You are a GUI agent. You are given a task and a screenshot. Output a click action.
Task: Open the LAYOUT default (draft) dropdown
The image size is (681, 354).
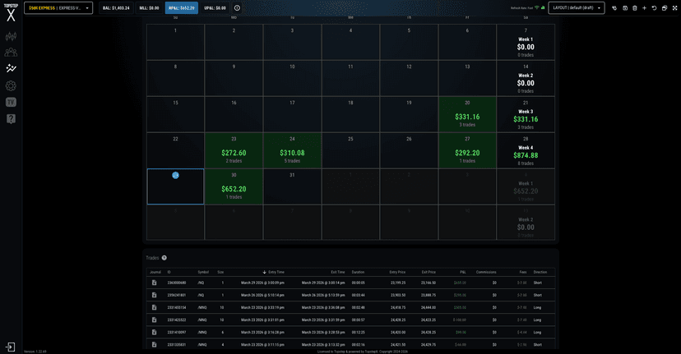coord(577,8)
